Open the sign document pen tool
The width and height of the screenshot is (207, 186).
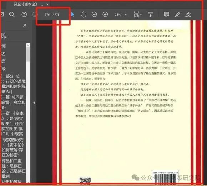[188, 14]
